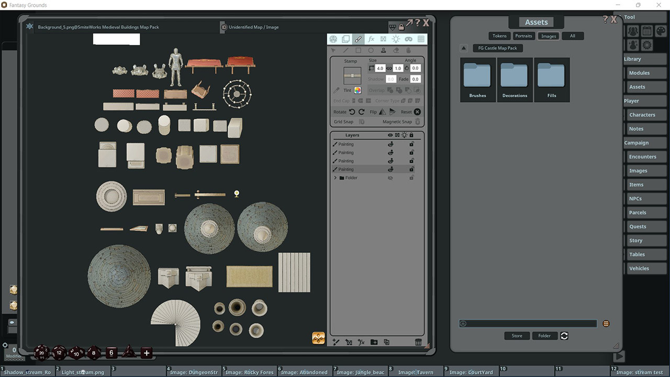
Task: Expand the Folder layer entry
Action: 335,178
